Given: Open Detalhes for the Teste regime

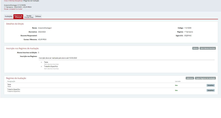Looking at the screenshot, I should pyautogui.click(x=211, y=85).
